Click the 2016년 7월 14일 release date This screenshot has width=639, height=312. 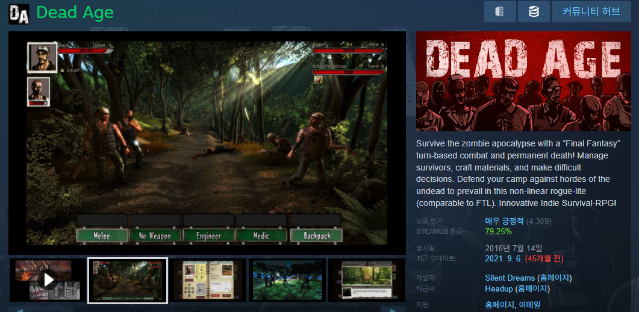coord(514,248)
